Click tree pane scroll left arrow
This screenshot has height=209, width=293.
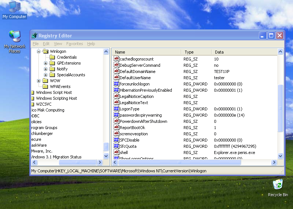point(34,162)
